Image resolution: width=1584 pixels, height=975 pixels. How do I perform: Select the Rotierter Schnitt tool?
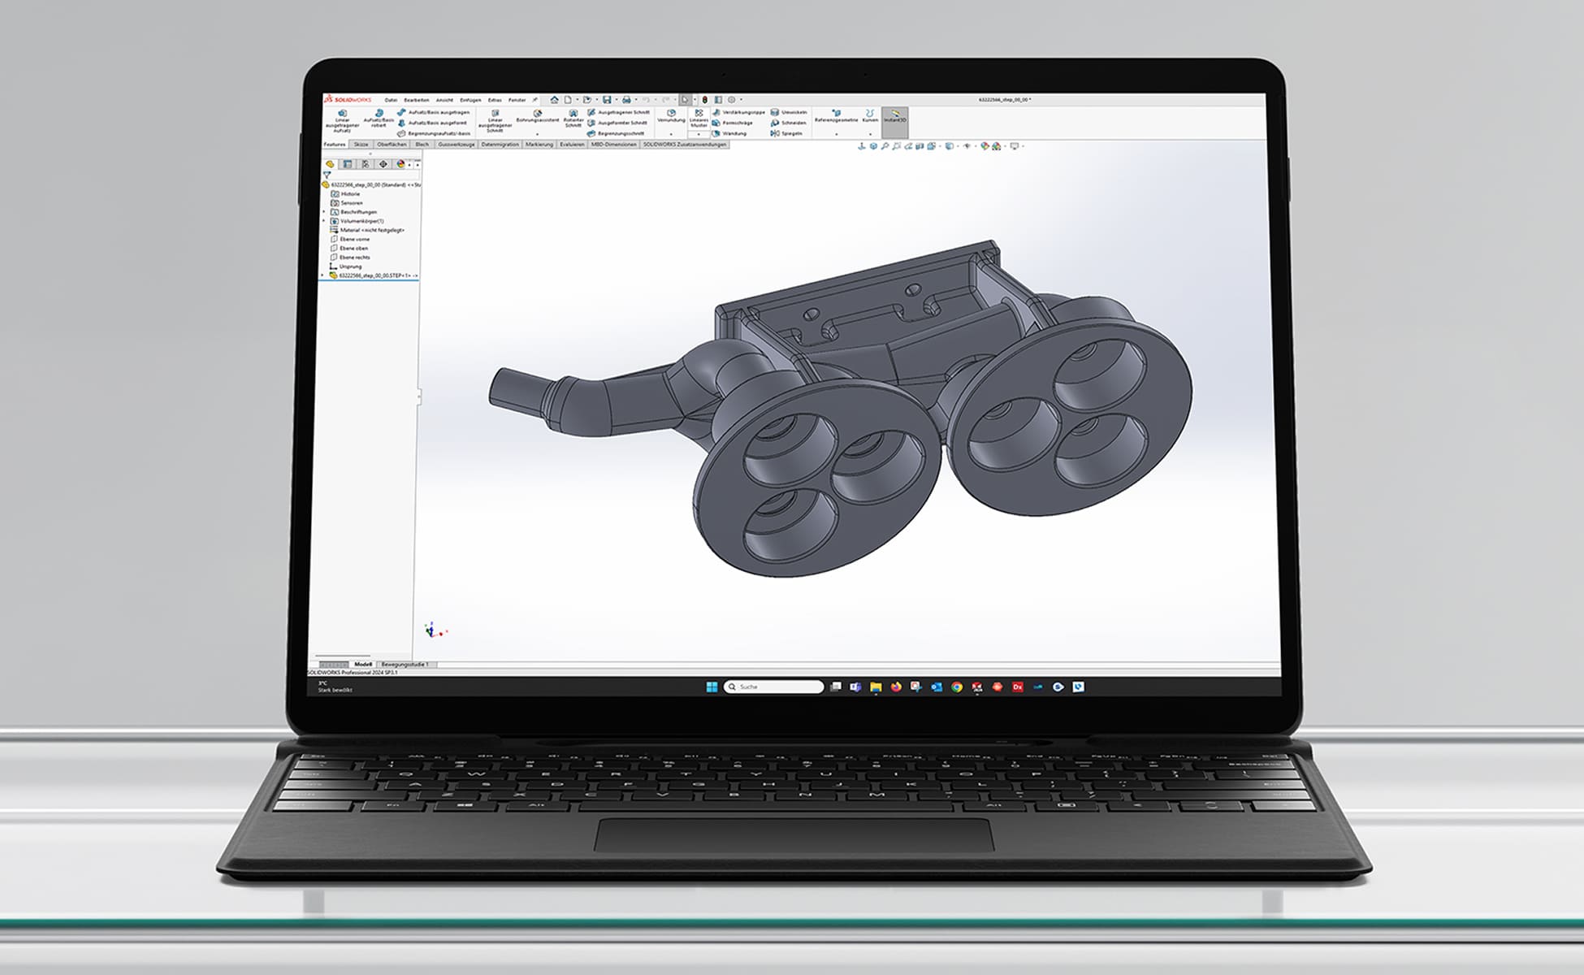click(573, 119)
